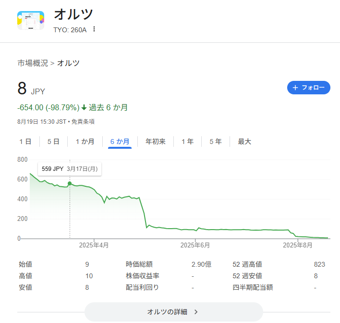Switch to the 1か月 range tab
The height and width of the screenshot is (323, 340).
(85, 142)
